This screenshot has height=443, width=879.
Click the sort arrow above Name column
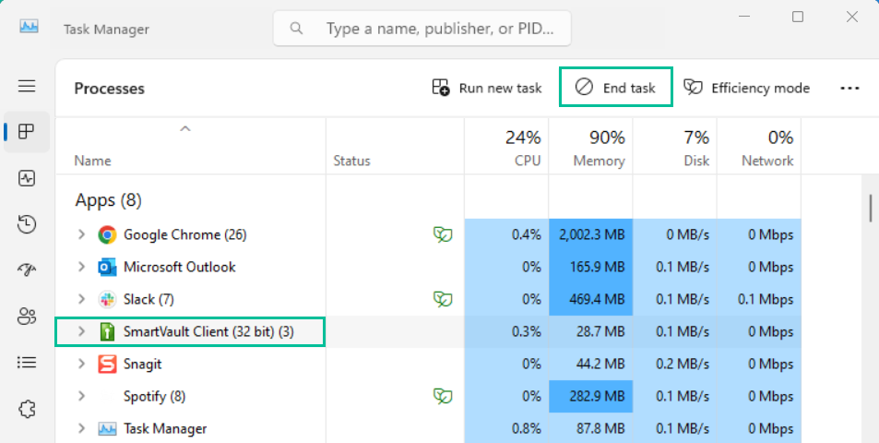[185, 129]
